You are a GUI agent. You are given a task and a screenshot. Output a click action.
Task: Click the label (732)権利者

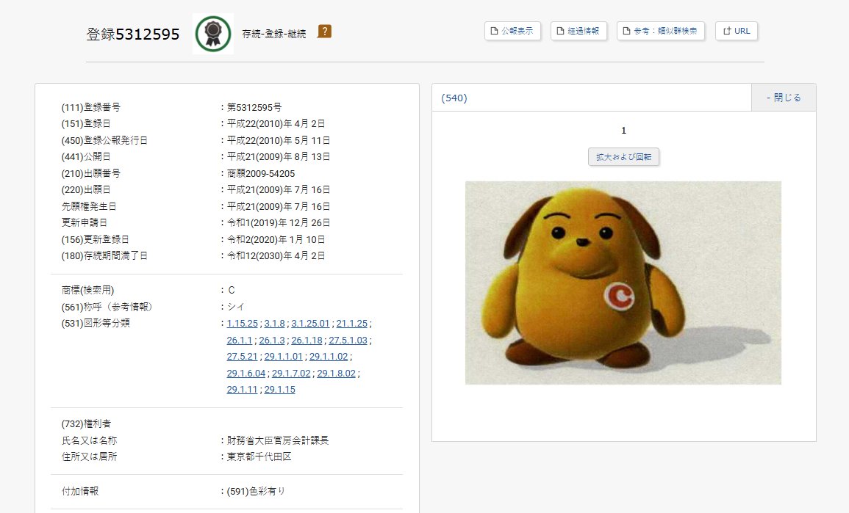(x=86, y=423)
